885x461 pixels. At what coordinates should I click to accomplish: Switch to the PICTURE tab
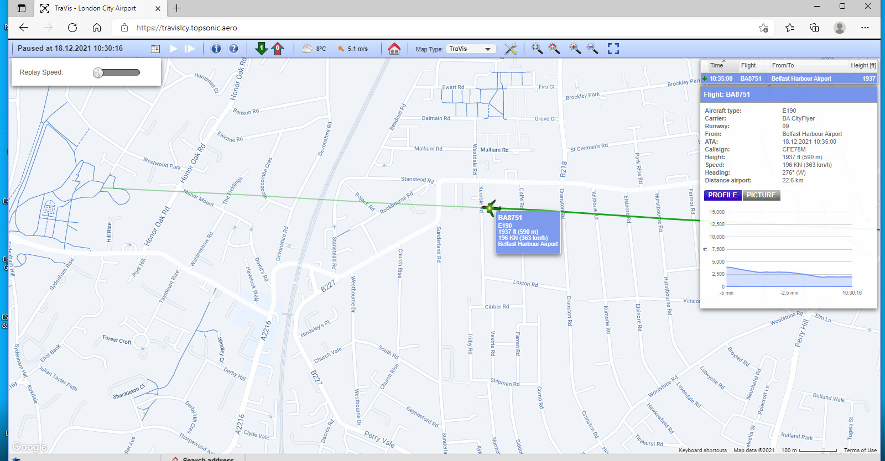761,195
